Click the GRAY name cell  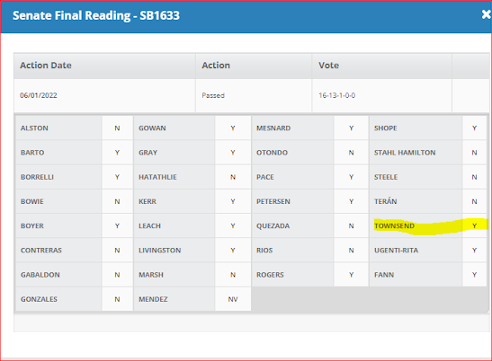pyautogui.click(x=174, y=153)
